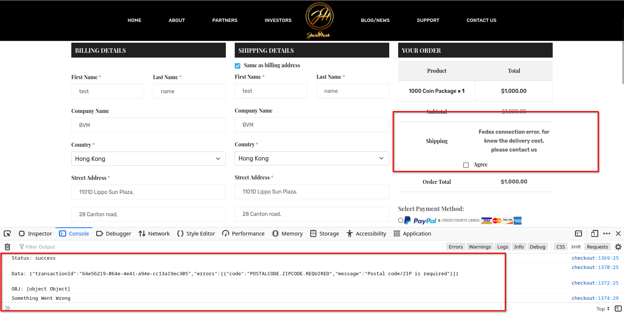Click responsive design mode icon

tap(594, 234)
